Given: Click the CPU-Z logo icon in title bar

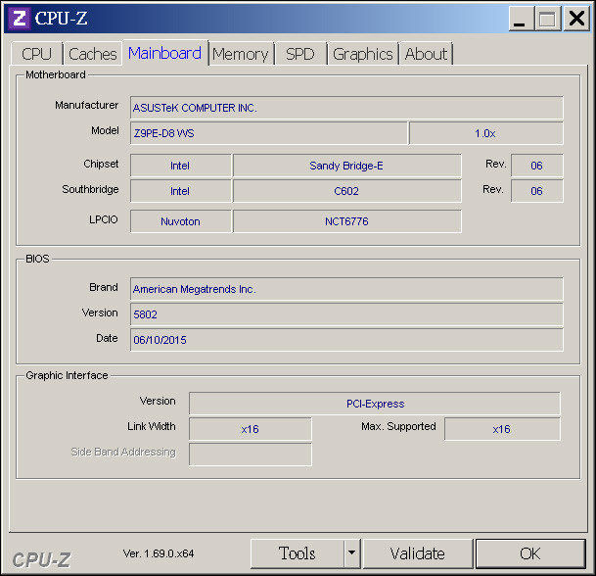Looking at the screenshot, I should (20, 19).
